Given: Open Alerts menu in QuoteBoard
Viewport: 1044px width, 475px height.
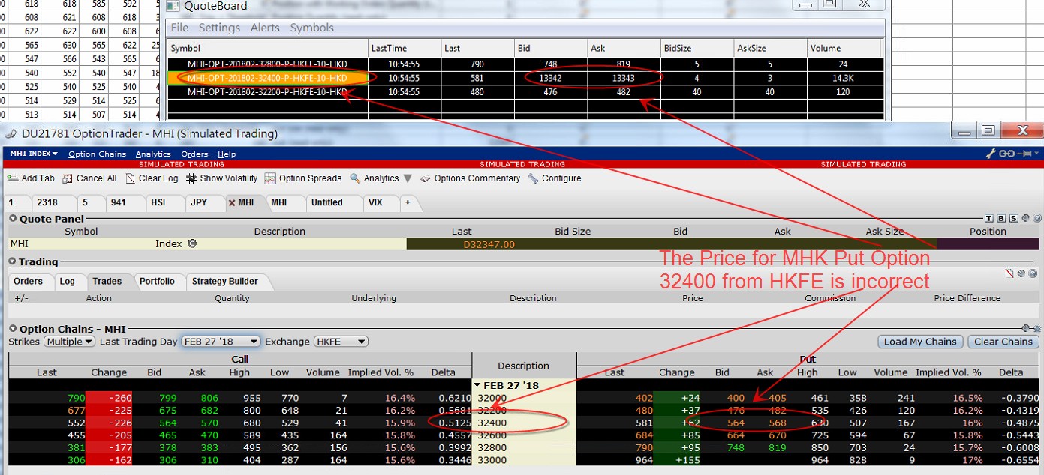Looking at the screenshot, I should [x=265, y=28].
